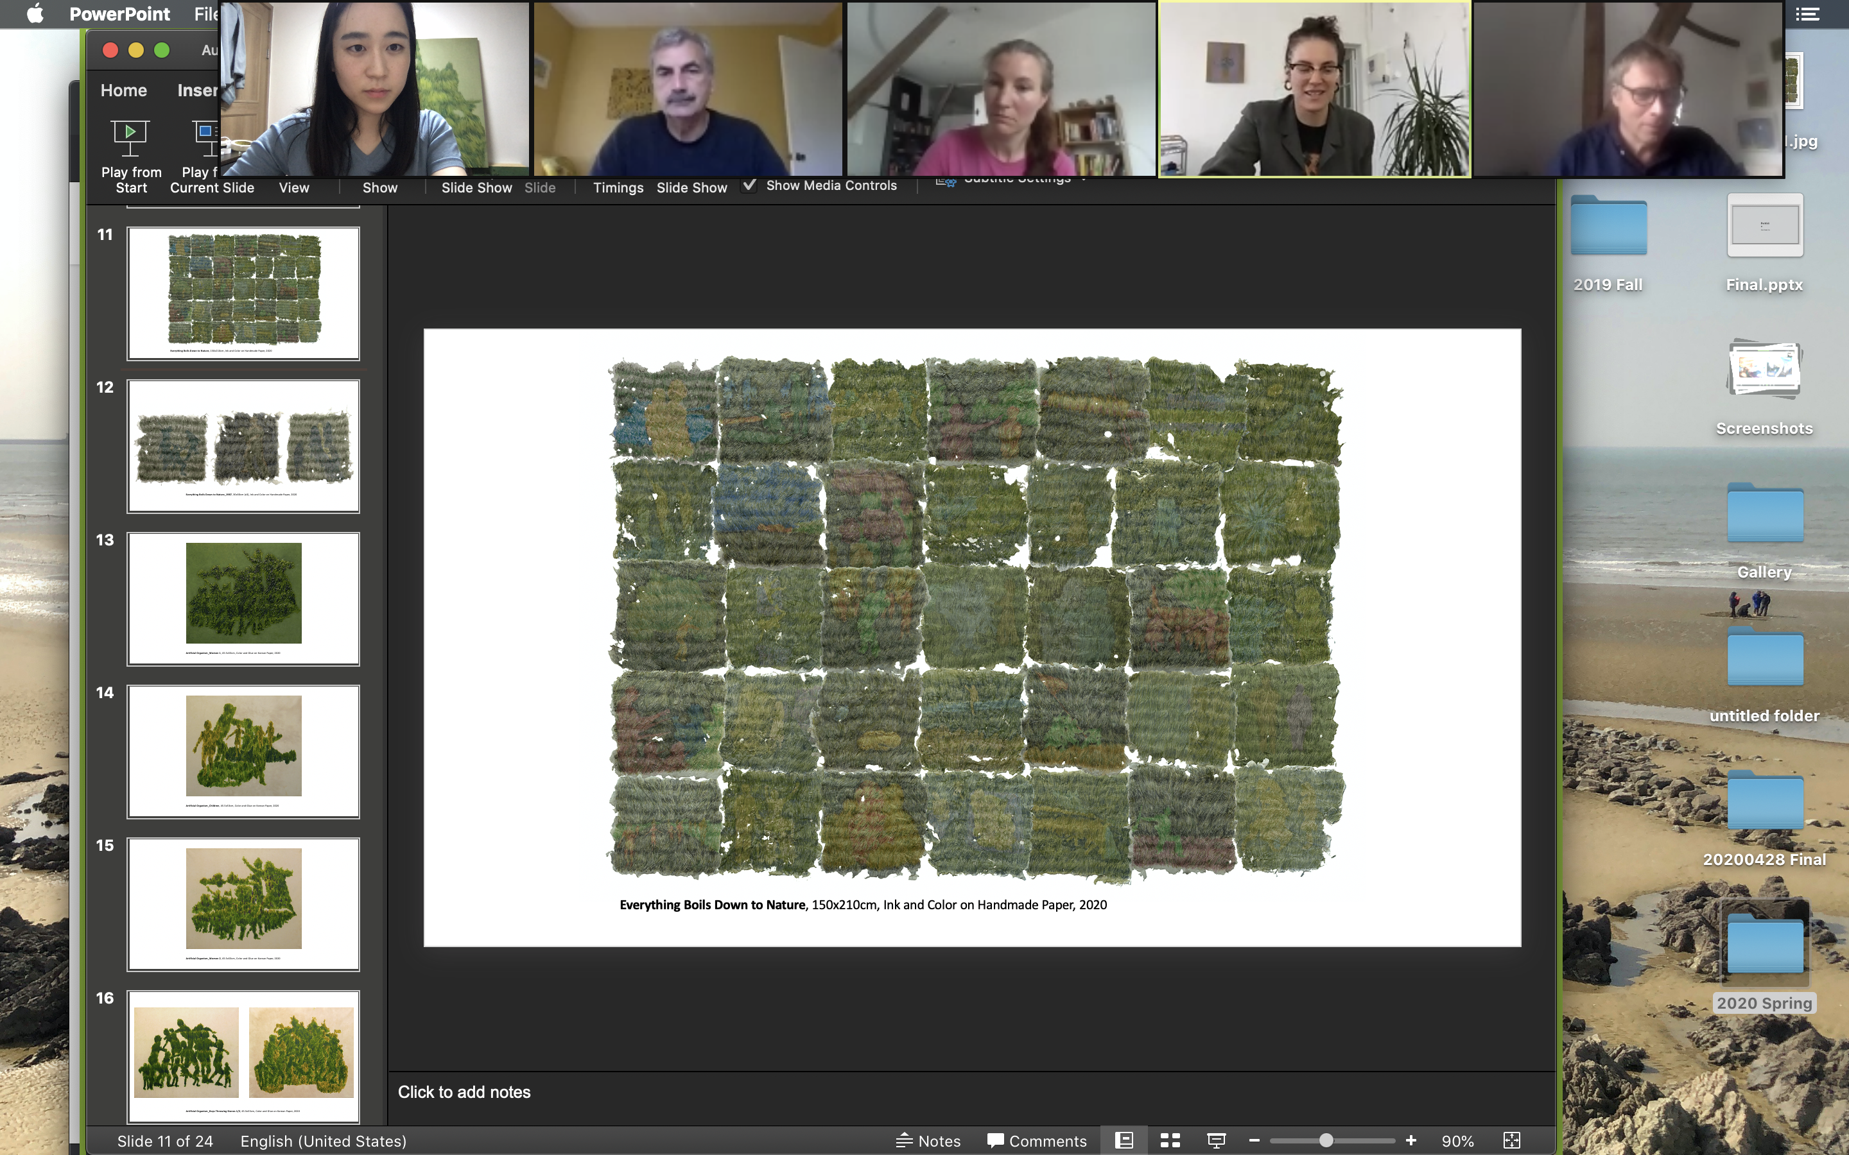The height and width of the screenshot is (1155, 1849).
Task: Click the zoom out minus icon
Action: [1254, 1140]
